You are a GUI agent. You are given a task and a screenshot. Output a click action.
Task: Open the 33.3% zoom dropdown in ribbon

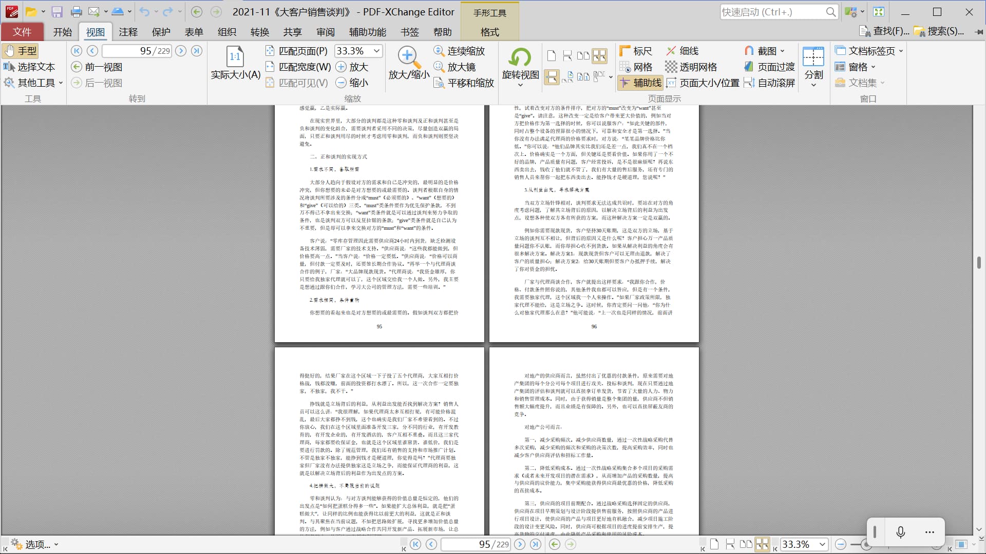click(376, 51)
